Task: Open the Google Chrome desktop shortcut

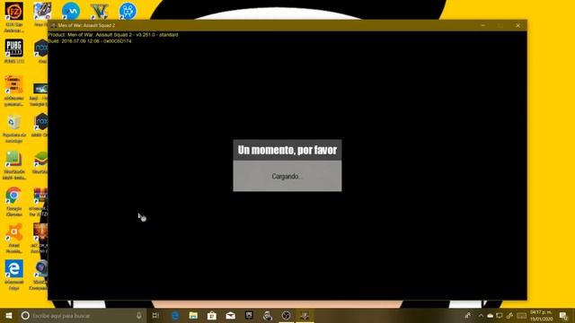Action: pyautogui.click(x=14, y=196)
